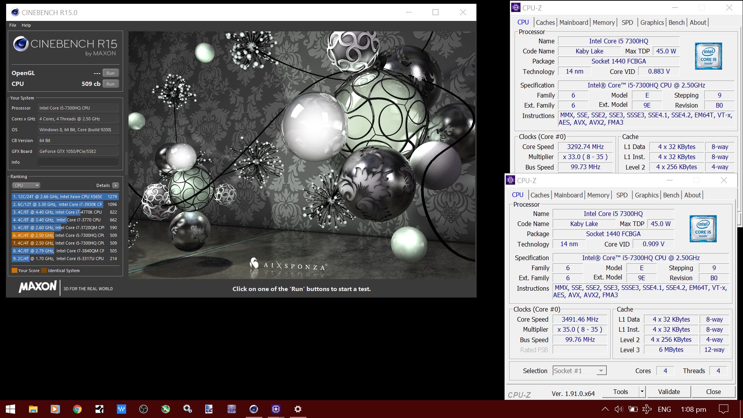
Task: Open the double-gears taskbar app
Action: click(188, 409)
